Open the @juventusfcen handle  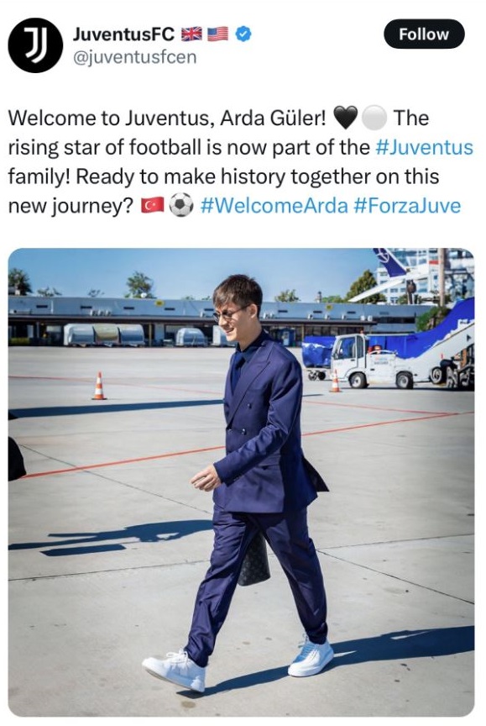pyautogui.click(x=134, y=57)
